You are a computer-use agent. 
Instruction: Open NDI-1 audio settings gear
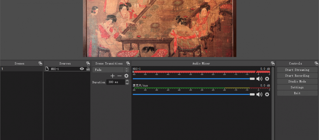coord(267,79)
